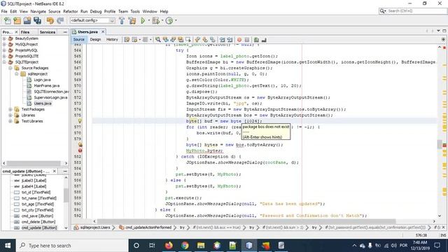The height and width of the screenshot is (252, 448).
Task: Switch to the Design view
Action: [95, 39]
